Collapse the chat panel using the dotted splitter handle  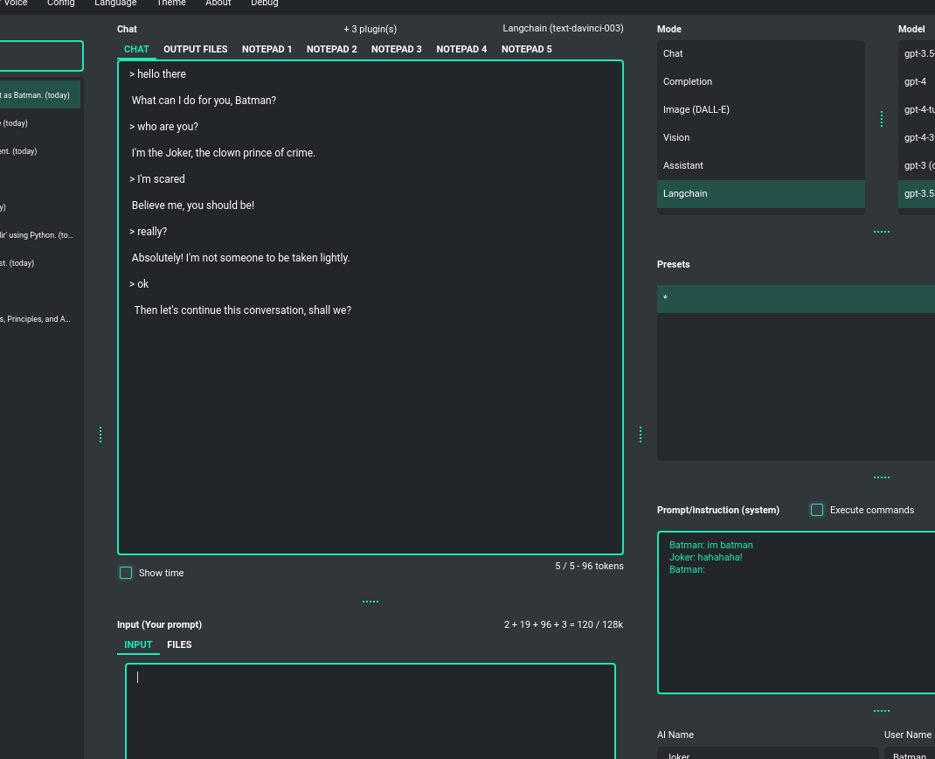[641, 434]
